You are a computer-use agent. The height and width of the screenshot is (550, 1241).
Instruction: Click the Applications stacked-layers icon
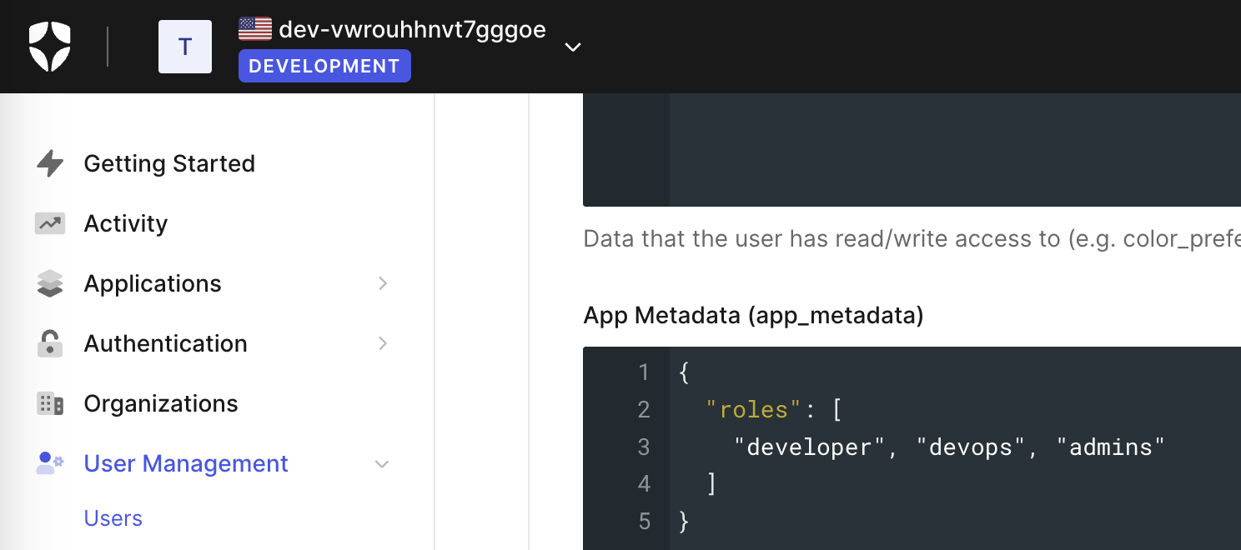[x=50, y=283]
